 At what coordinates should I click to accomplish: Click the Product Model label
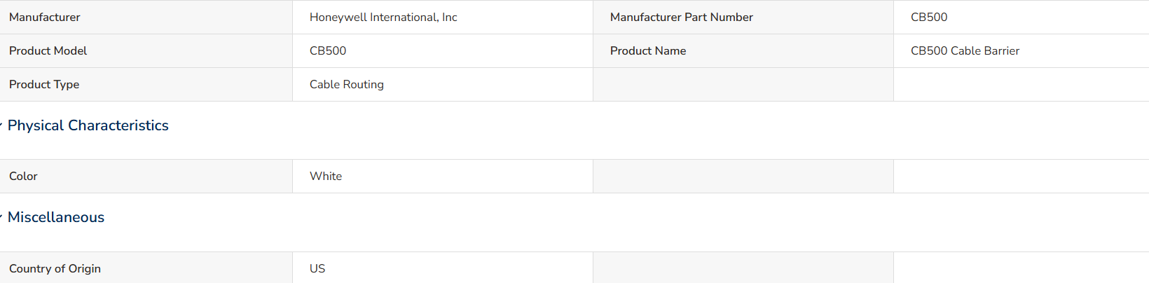coord(48,50)
